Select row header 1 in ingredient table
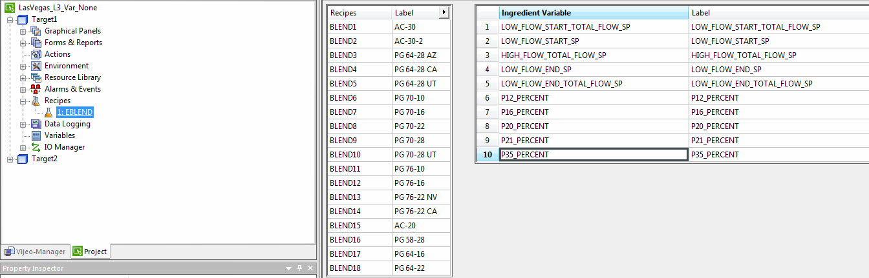The width and height of the screenshot is (869, 278). (x=487, y=27)
